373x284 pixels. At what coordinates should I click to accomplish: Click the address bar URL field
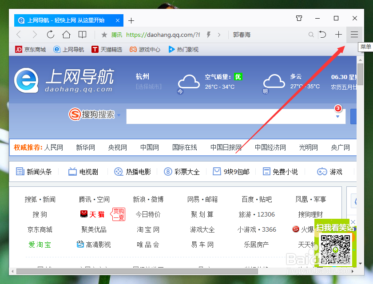click(163, 35)
